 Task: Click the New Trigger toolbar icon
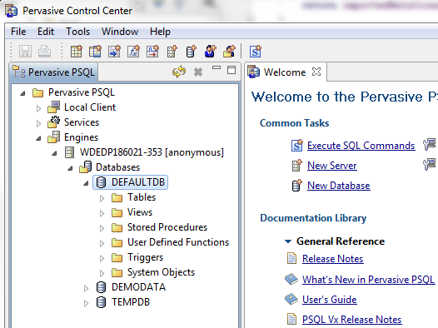tap(152, 52)
